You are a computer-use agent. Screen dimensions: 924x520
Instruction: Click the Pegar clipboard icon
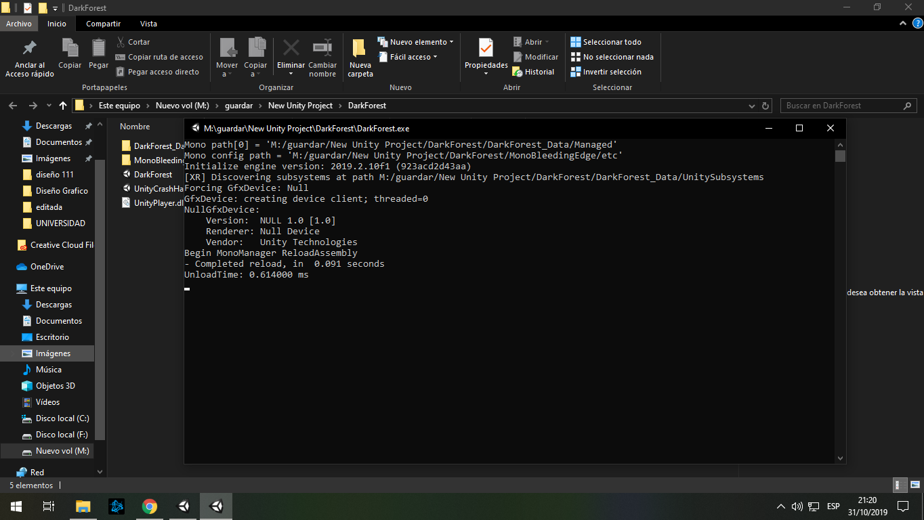98,48
